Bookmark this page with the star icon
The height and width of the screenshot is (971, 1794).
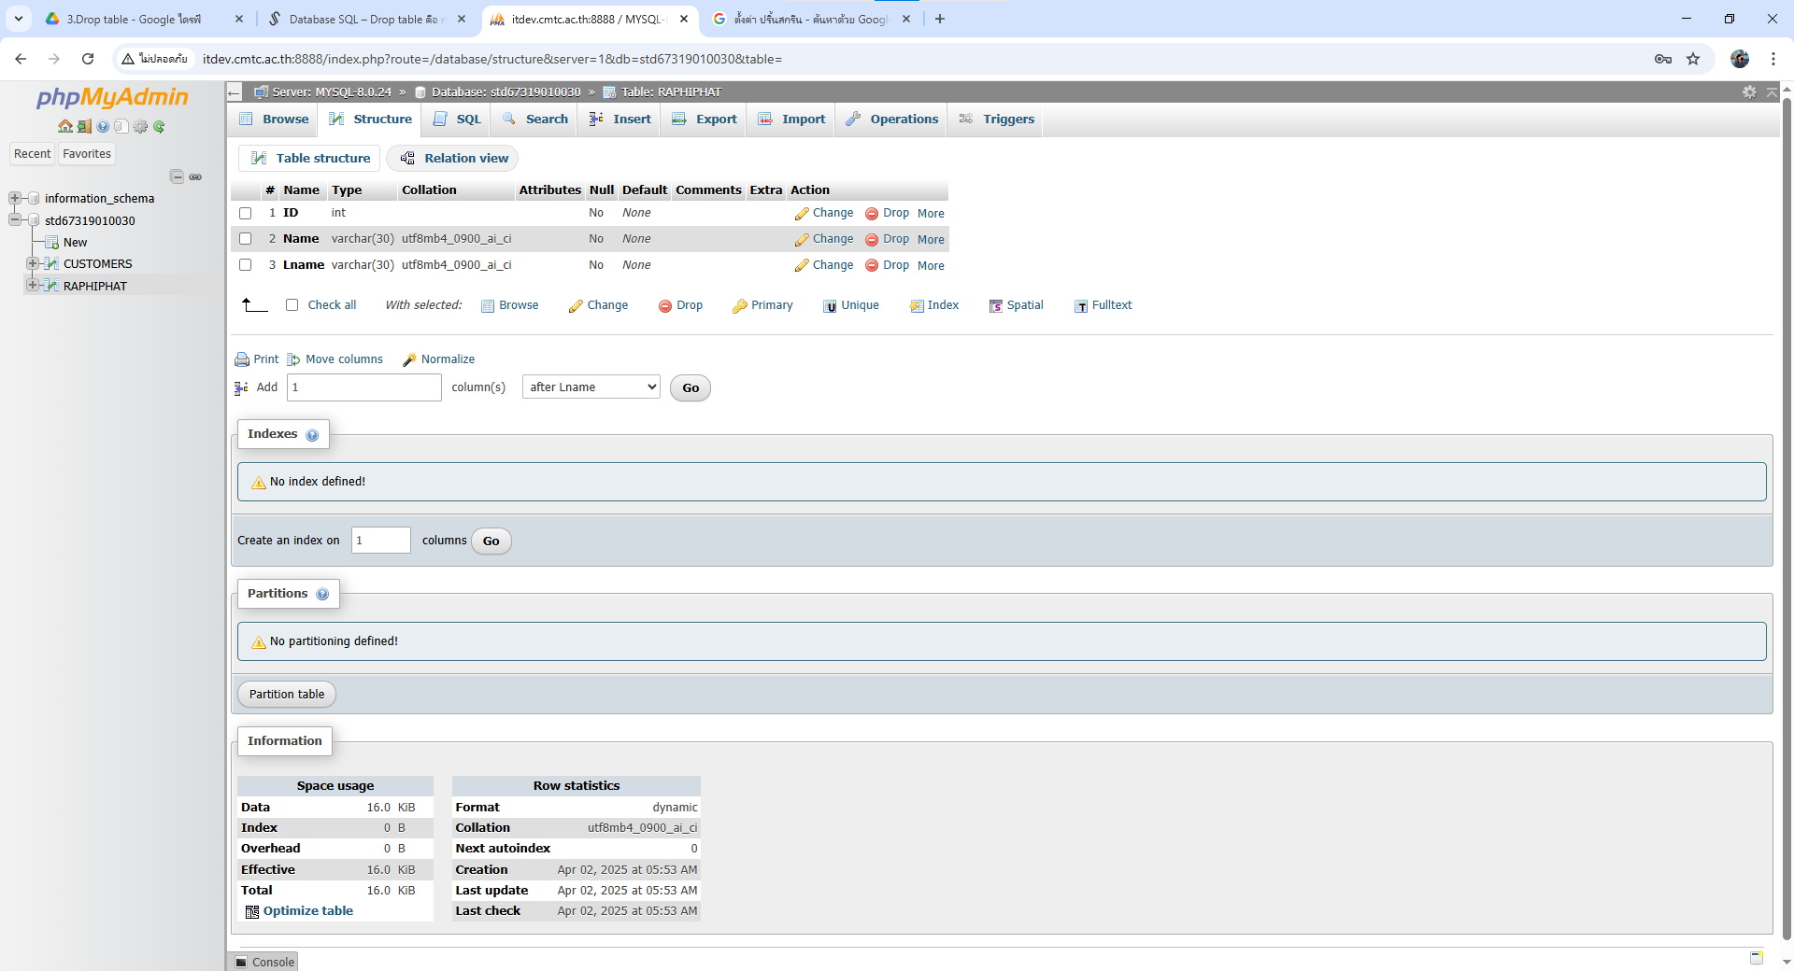pos(1693,59)
